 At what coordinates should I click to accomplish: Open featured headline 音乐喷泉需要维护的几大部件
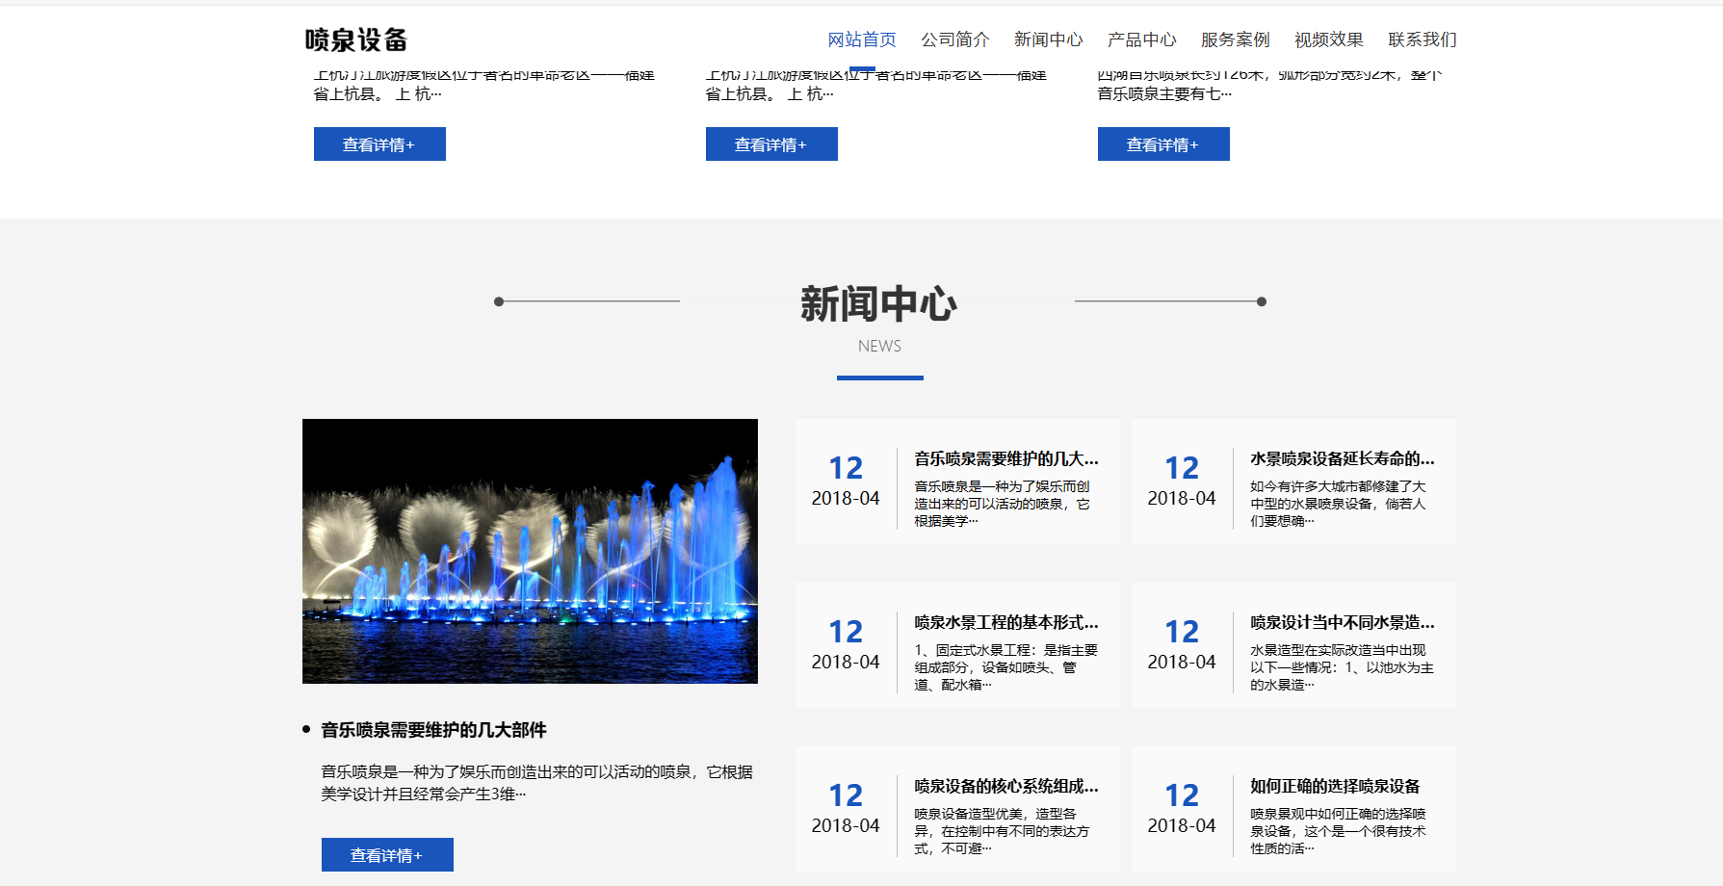click(x=433, y=730)
